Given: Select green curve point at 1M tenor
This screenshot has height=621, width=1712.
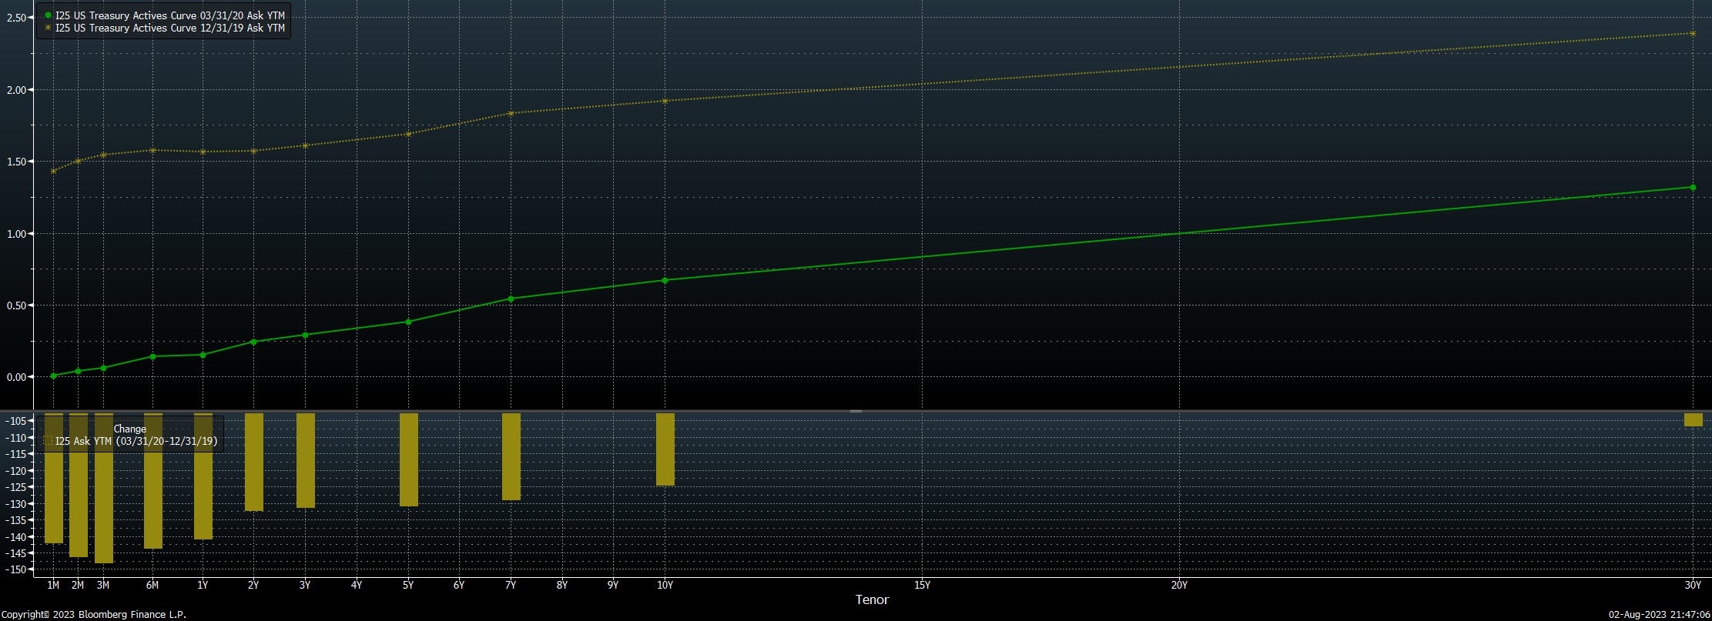Looking at the screenshot, I should coord(53,376).
